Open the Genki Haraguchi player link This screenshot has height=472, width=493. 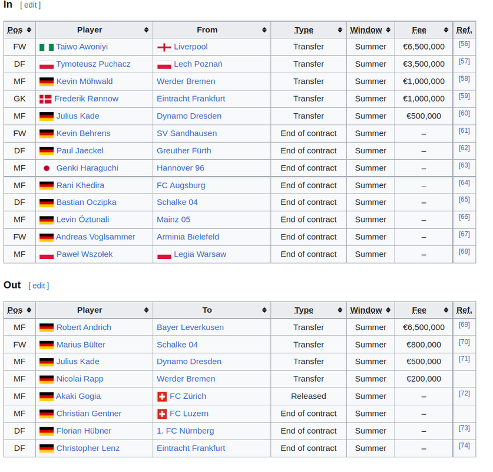(87, 168)
